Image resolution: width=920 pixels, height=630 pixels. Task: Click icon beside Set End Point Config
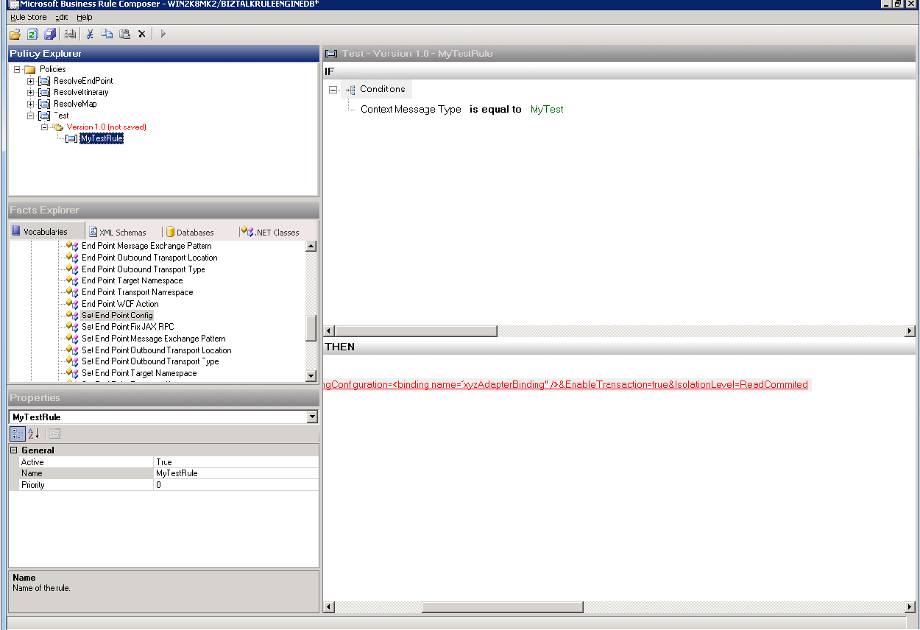[x=72, y=316]
